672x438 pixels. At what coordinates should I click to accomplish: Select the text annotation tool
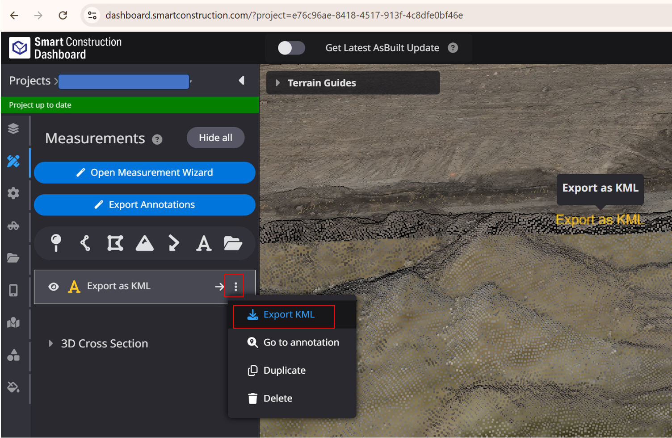coord(204,243)
